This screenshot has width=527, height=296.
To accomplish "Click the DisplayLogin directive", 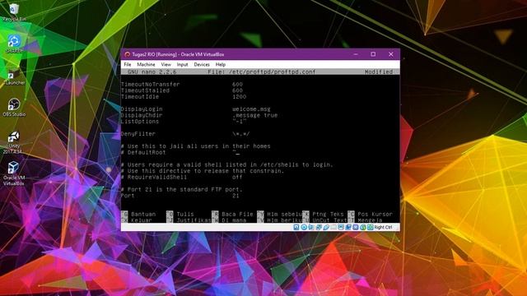I will tap(142, 109).
